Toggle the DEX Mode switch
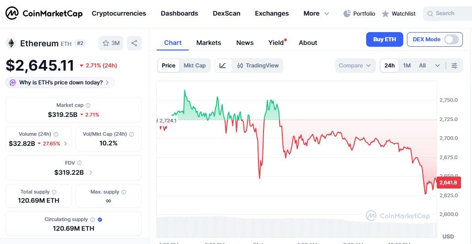 click(451, 39)
